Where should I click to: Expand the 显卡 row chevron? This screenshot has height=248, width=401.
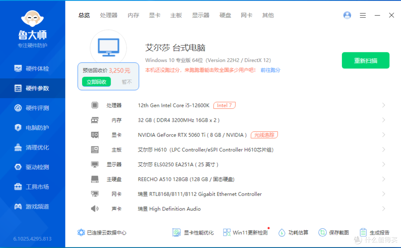pos(384,135)
